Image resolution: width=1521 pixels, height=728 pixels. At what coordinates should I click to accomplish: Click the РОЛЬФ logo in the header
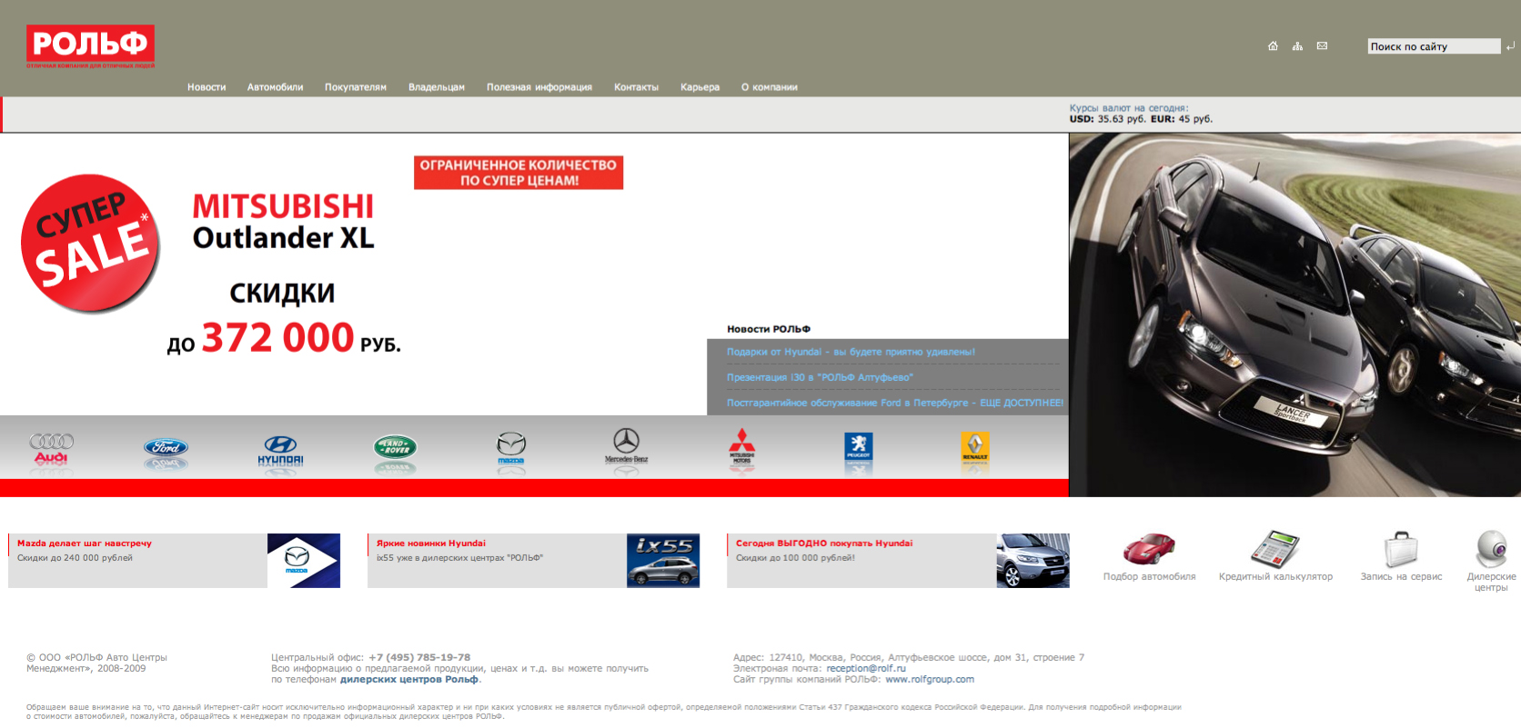(90, 45)
